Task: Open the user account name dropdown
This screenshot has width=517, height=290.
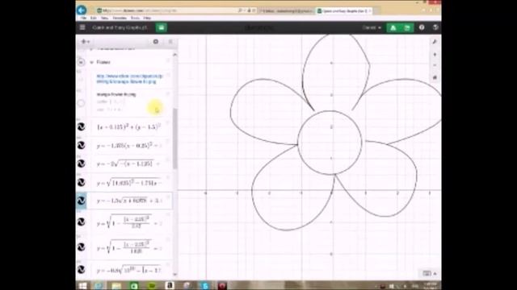Action: [372, 27]
